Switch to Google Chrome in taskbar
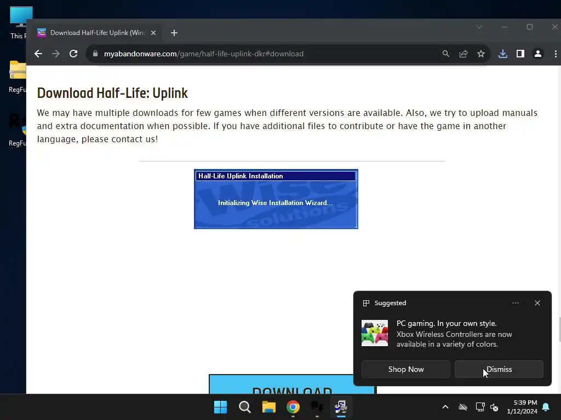The height and width of the screenshot is (420, 561). point(293,407)
